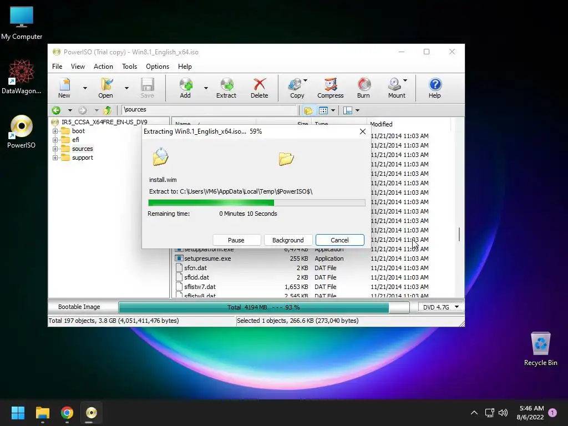This screenshot has height=426, width=568.
Task: Open the Back history dropdown arrow
Action: [70, 110]
